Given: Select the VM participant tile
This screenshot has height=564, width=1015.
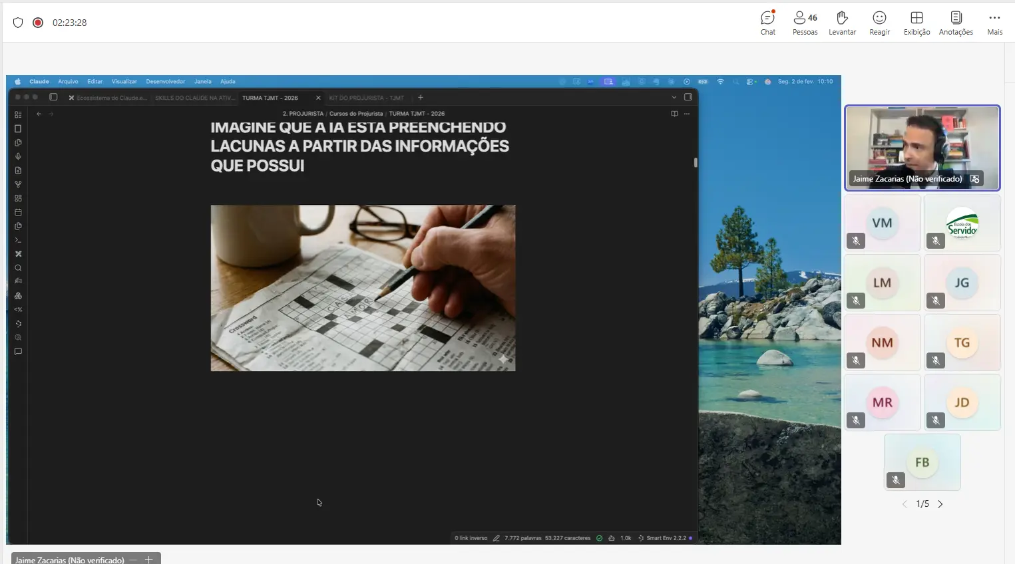Looking at the screenshot, I should (x=882, y=223).
